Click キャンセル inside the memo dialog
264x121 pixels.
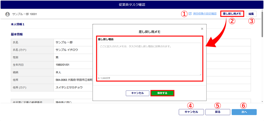coord(137,93)
